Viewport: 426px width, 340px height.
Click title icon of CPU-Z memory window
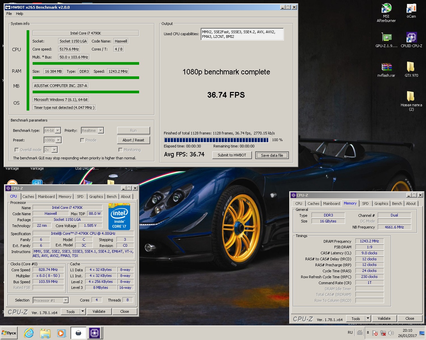tap(294, 195)
